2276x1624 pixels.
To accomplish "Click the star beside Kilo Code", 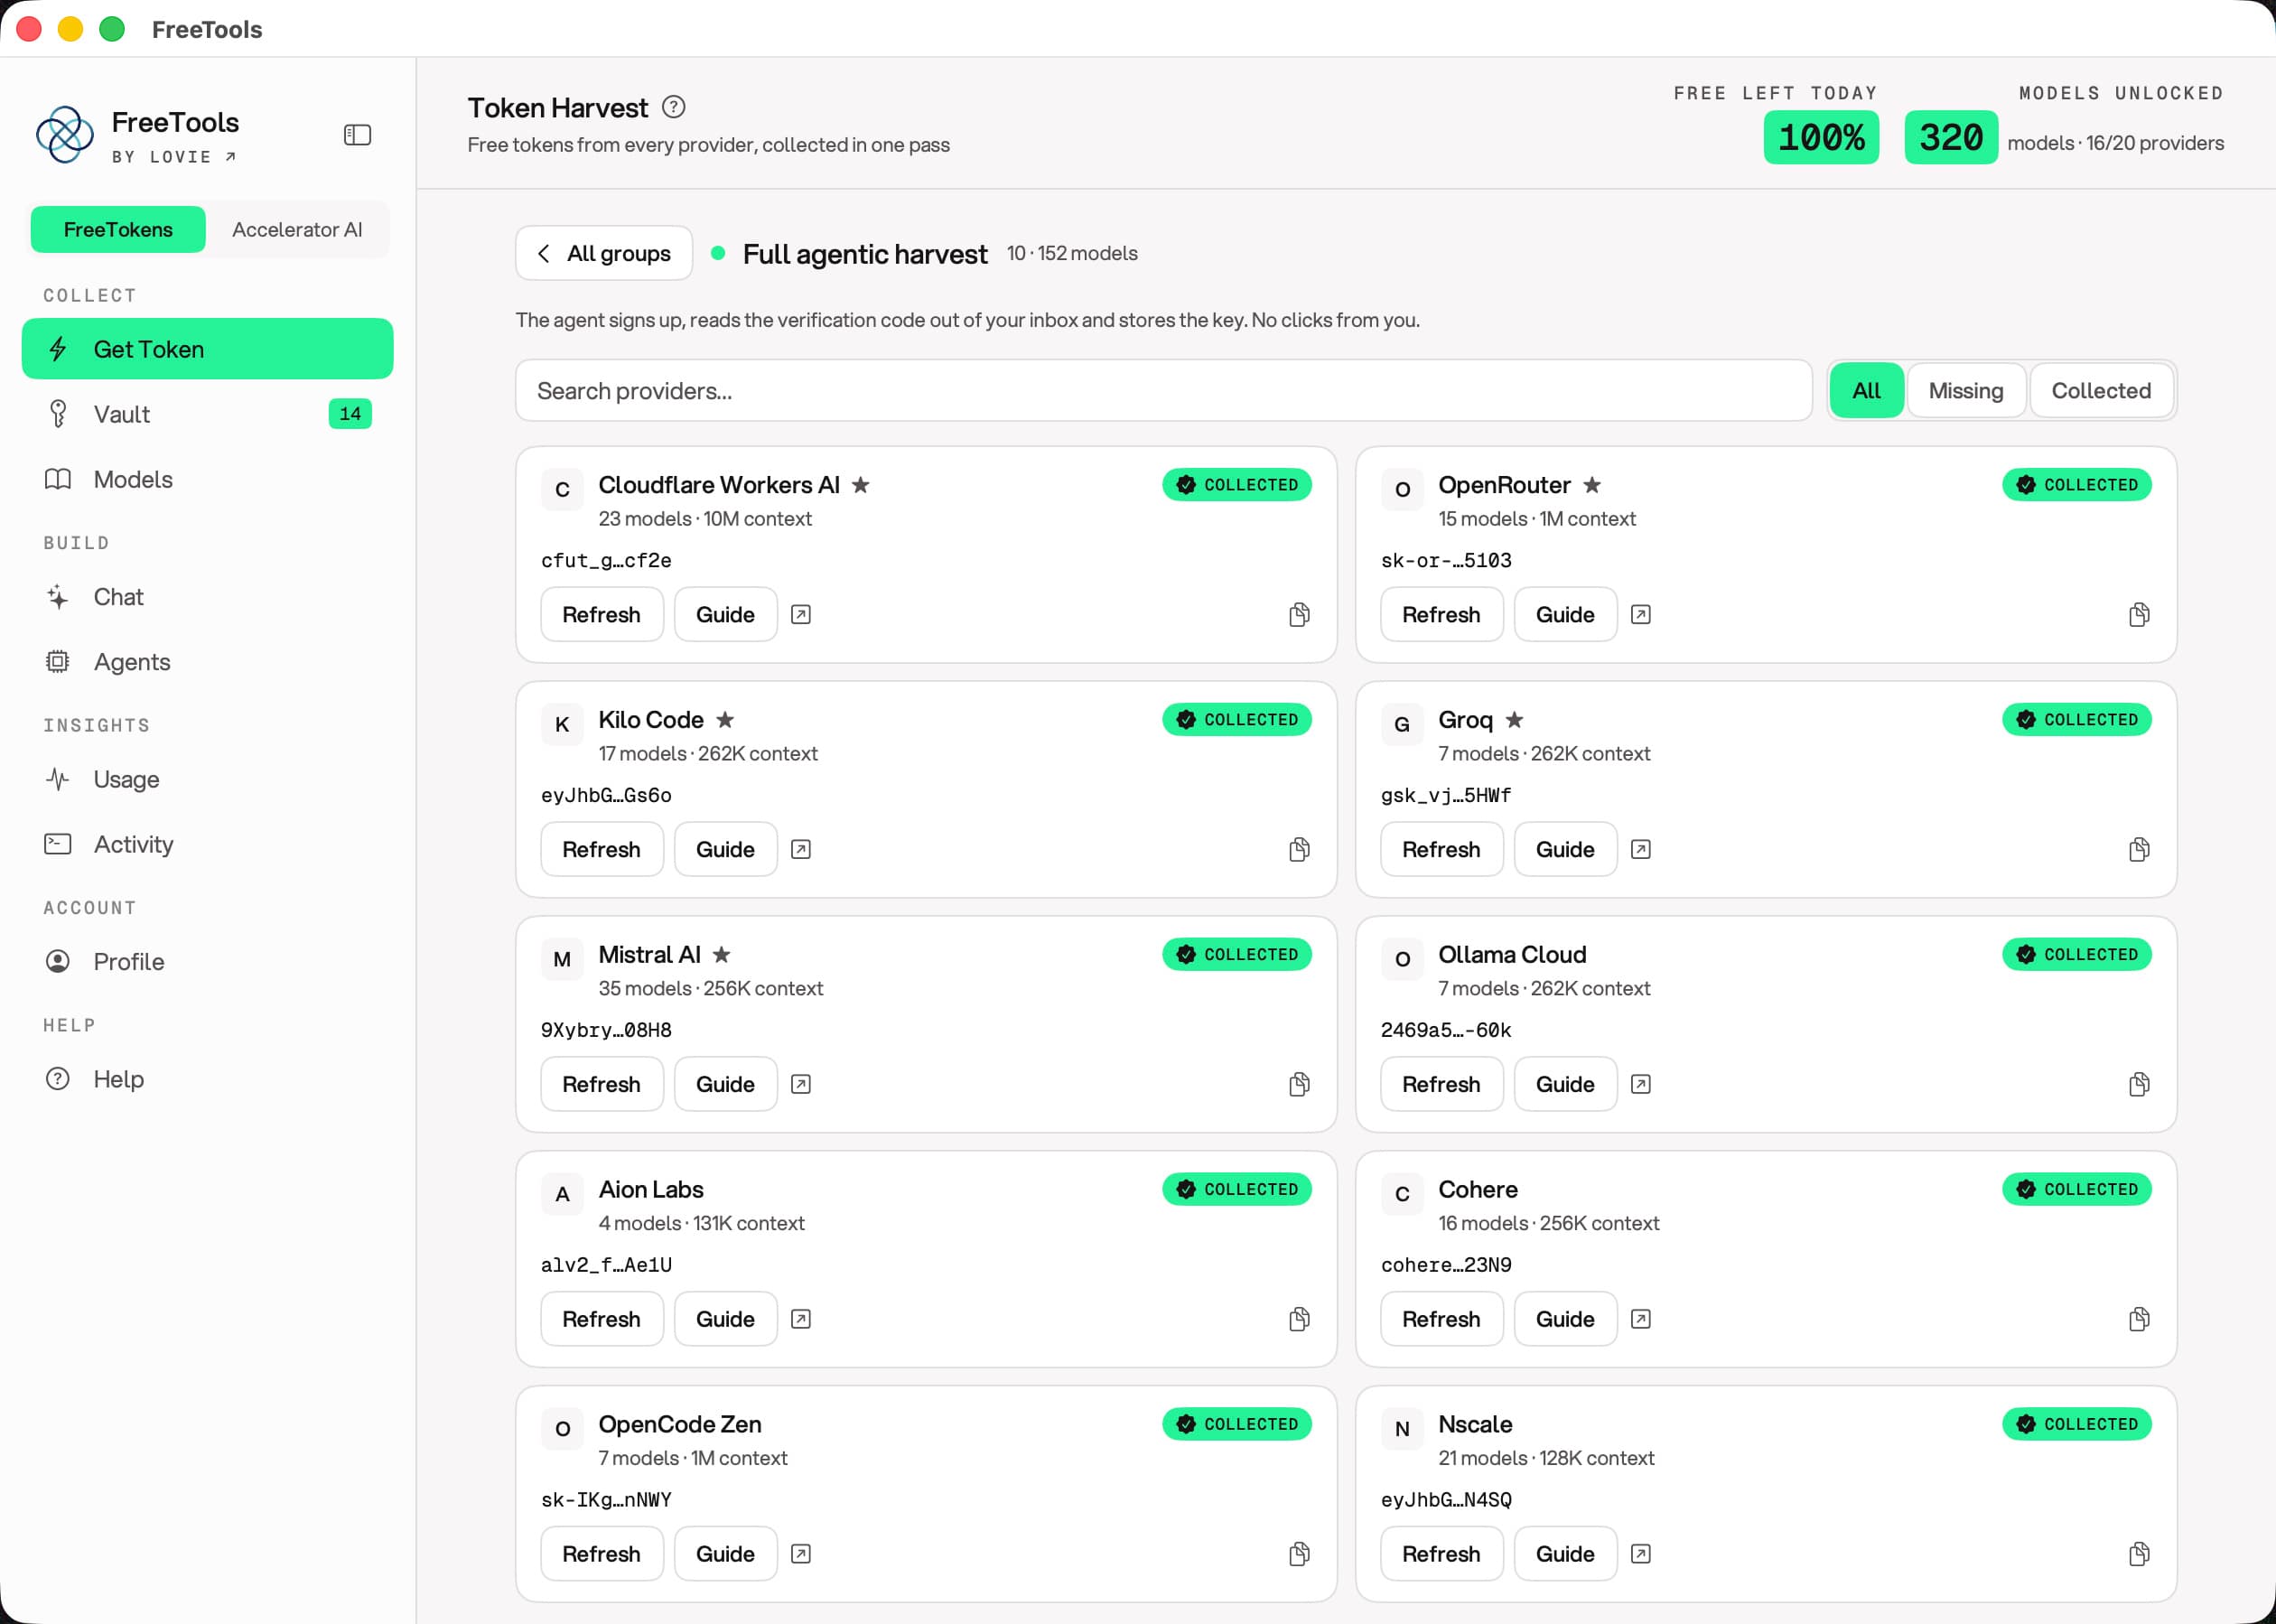I will (725, 720).
